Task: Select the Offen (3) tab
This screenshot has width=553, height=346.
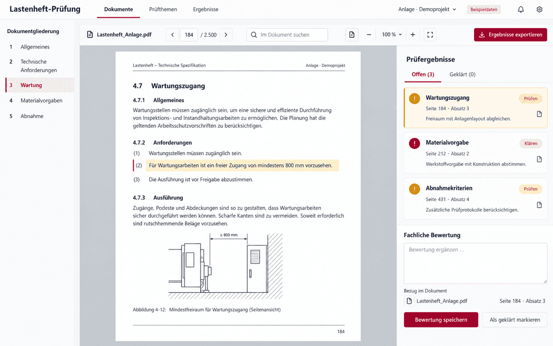Action: [423, 74]
